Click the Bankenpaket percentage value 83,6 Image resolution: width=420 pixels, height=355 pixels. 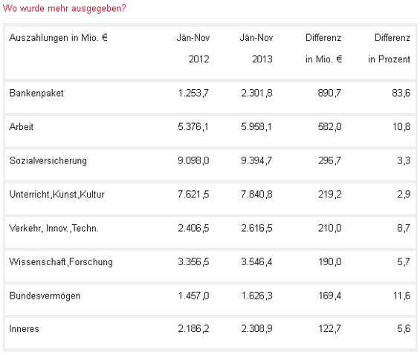click(x=401, y=93)
